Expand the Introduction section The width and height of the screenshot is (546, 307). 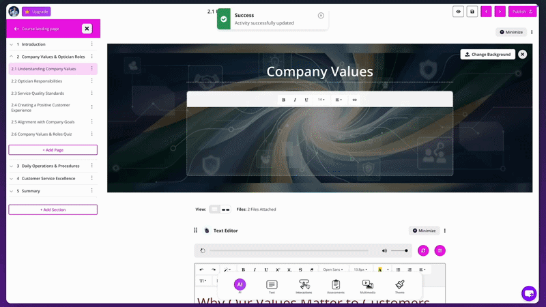point(11,44)
